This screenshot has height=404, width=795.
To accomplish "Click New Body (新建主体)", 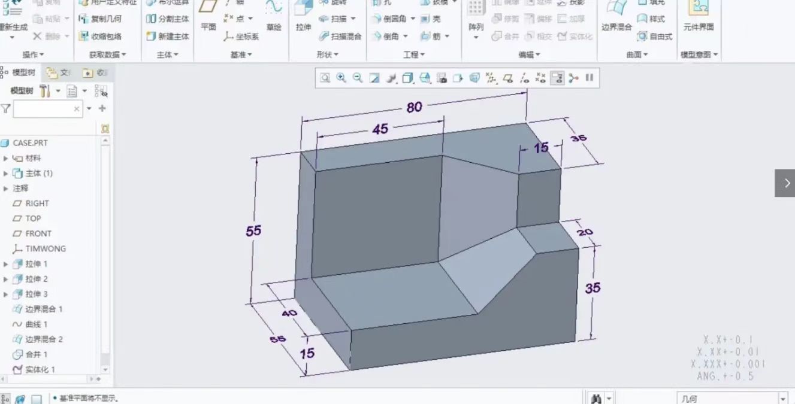I will 168,37.
